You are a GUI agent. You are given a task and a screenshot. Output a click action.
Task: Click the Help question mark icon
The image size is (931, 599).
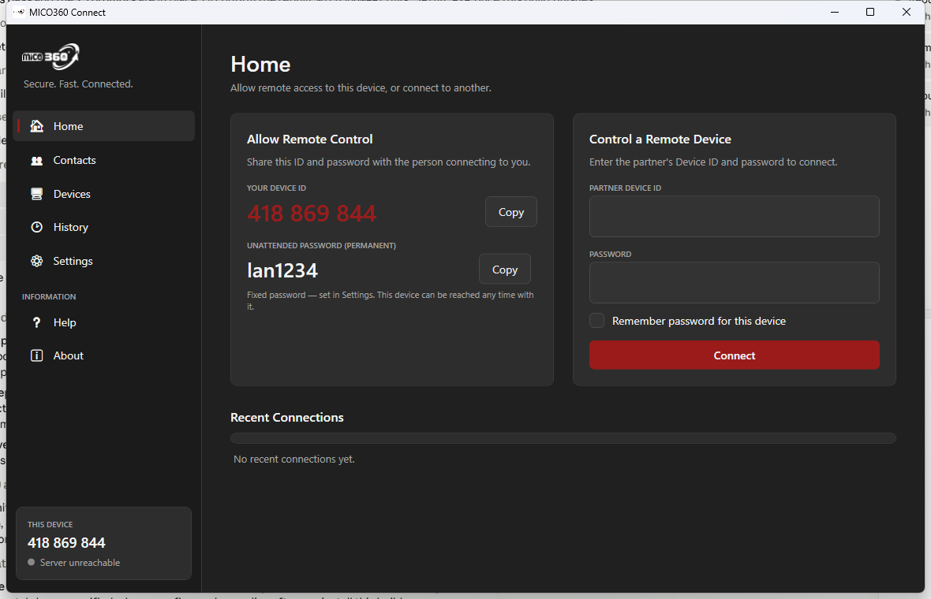37,322
